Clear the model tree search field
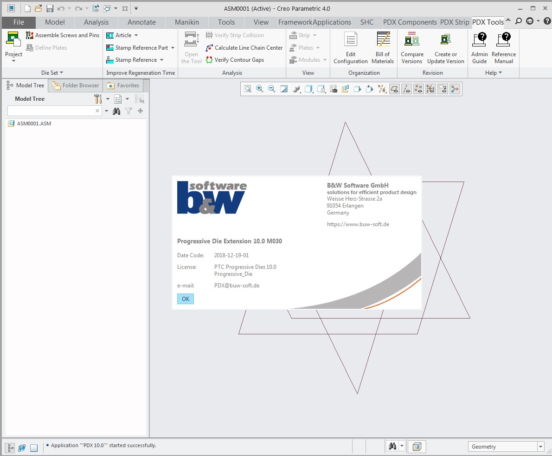 tap(97, 111)
